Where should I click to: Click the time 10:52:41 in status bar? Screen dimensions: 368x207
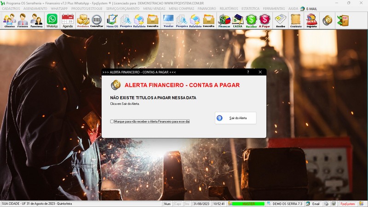219,204
